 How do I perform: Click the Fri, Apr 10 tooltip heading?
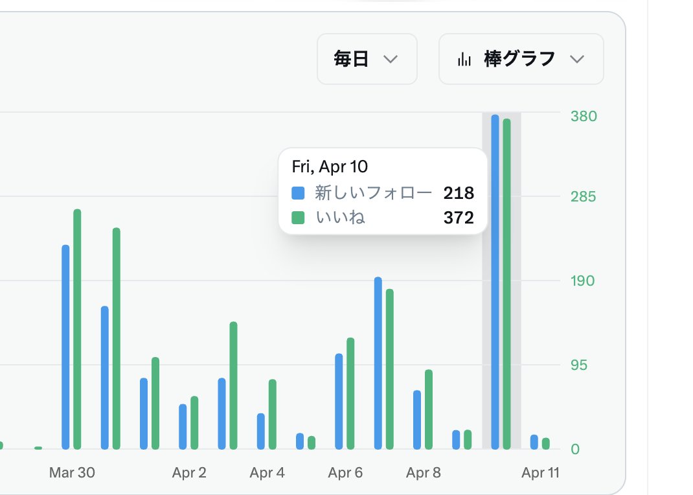[330, 167]
